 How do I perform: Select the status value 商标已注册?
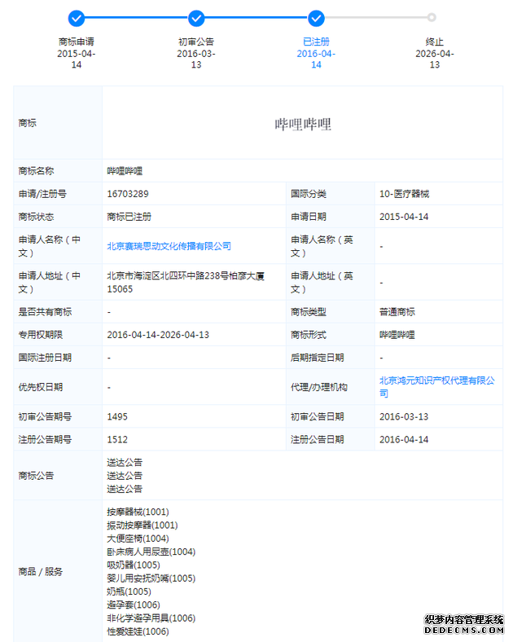(129, 217)
